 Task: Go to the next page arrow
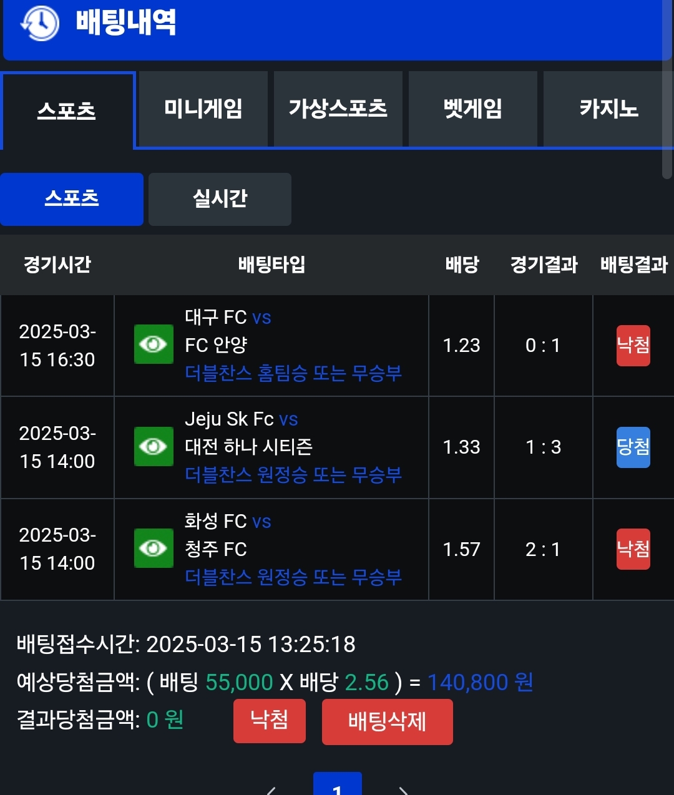point(403,790)
